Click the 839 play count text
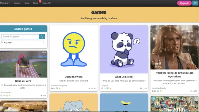 pyautogui.click(x=44, y=96)
